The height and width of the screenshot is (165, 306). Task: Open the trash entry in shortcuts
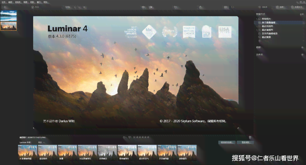259,41
